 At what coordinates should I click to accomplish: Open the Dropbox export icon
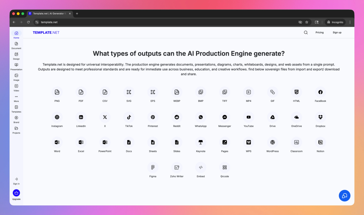point(320,117)
